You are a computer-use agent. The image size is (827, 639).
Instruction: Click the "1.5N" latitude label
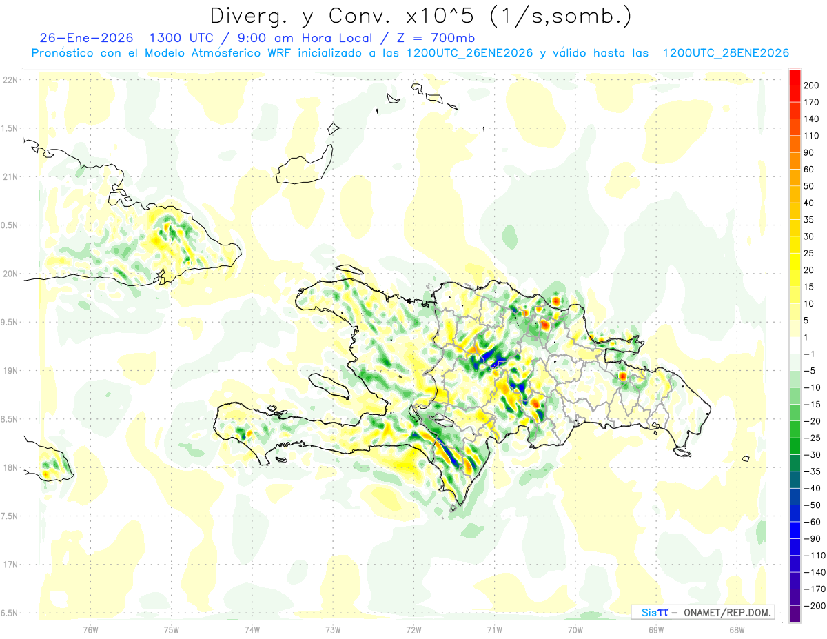10,128
